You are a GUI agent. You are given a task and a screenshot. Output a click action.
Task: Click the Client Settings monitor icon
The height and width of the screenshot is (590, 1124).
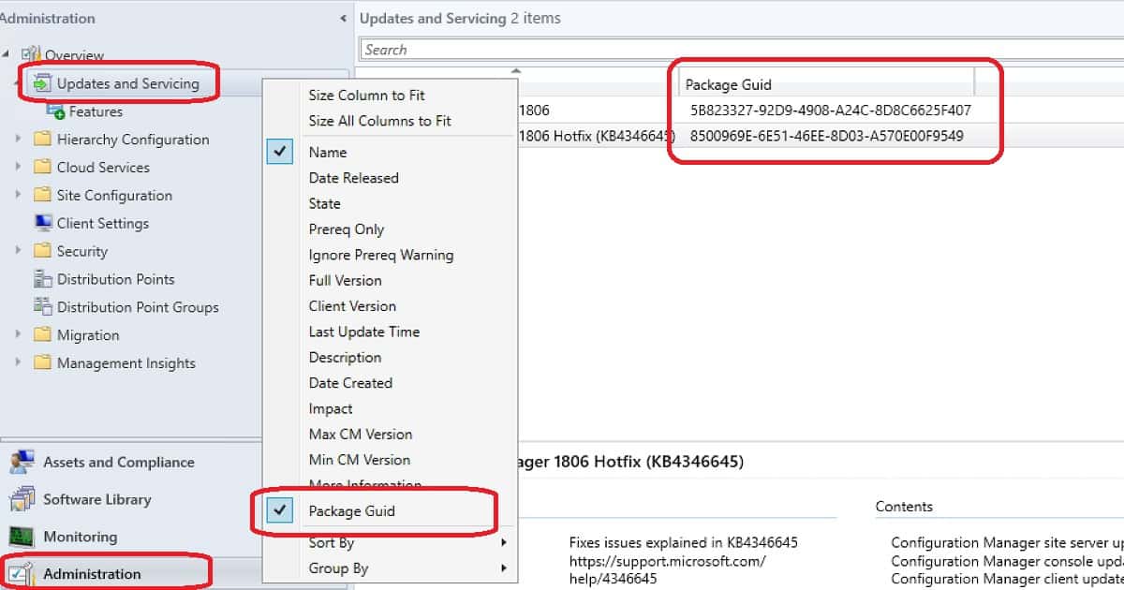pyautogui.click(x=42, y=223)
